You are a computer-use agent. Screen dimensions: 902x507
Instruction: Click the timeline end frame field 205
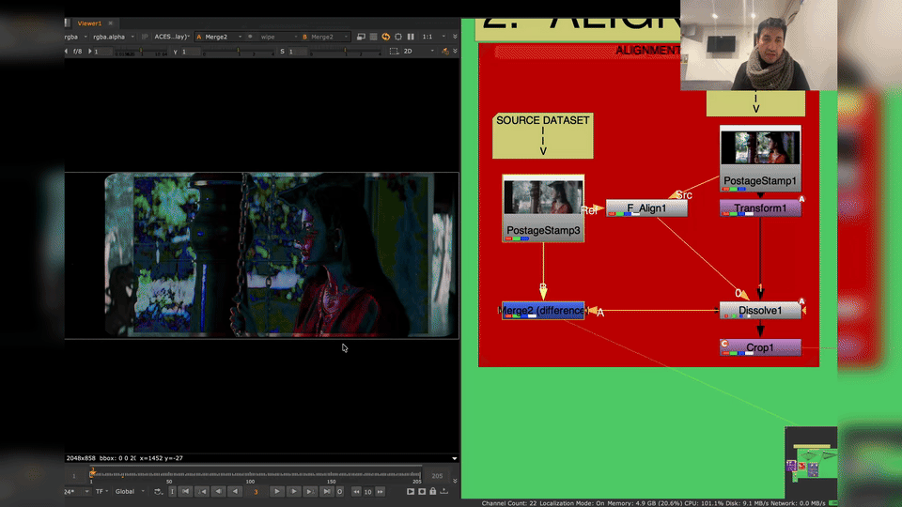pyautogui.click(x=437, y=476)
